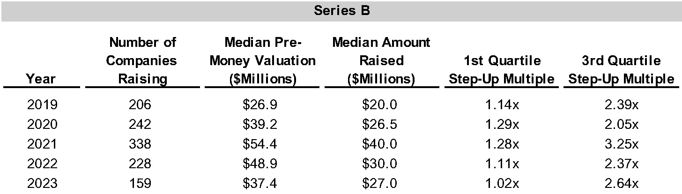
Task: Click the Median Amount Raised header
Action: click(x=381, y=60)
